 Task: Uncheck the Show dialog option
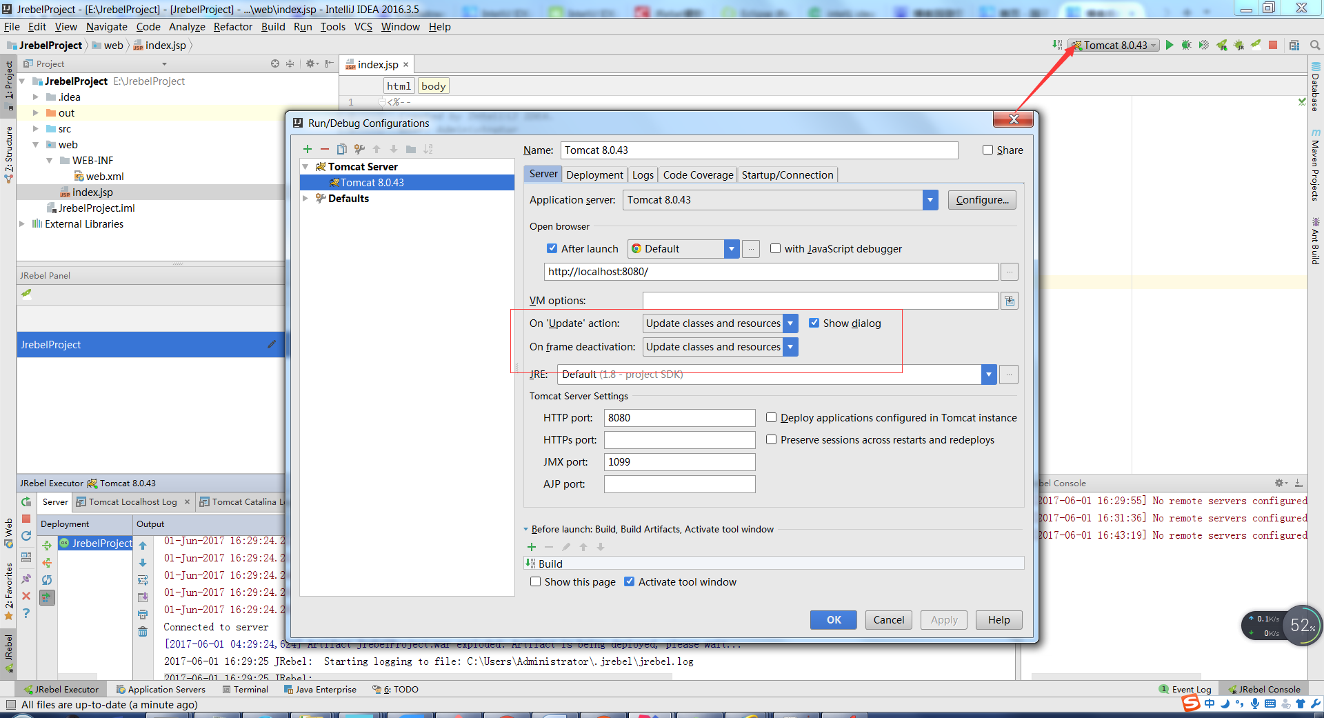(x=814, y=323)
